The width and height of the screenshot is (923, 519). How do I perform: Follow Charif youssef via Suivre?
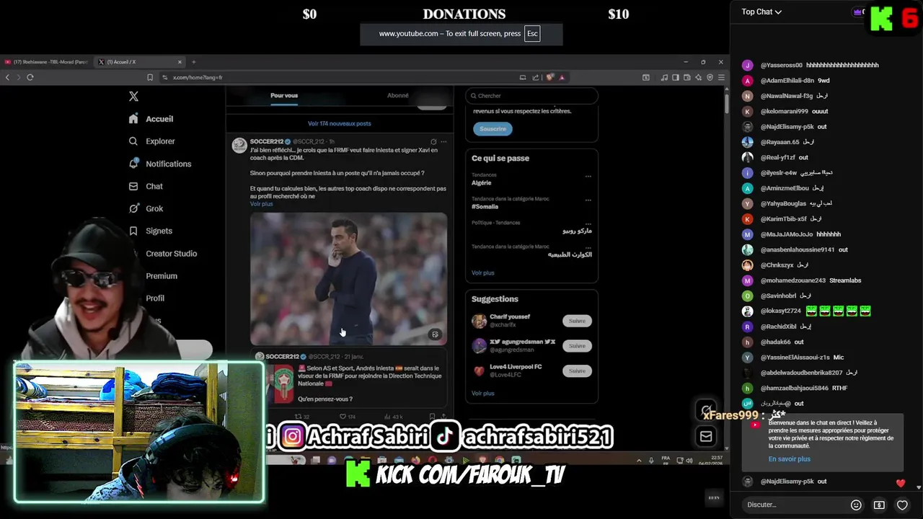coord(577,321)
